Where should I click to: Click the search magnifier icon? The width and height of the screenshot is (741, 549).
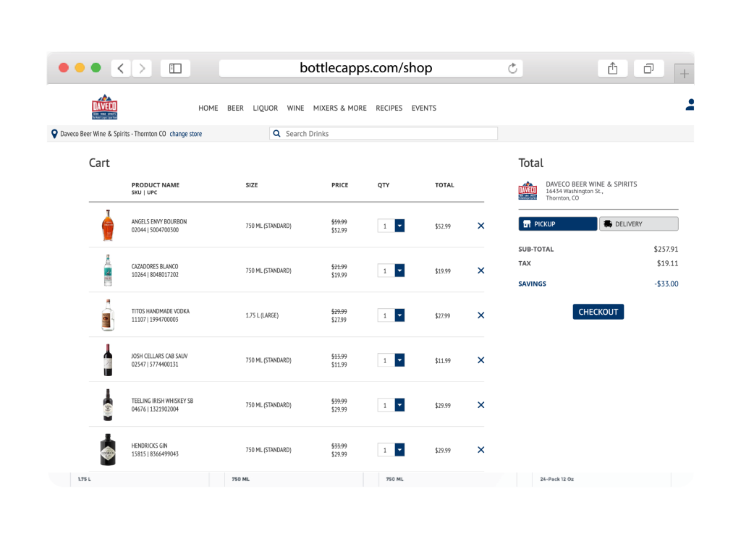tap(277, 134)
